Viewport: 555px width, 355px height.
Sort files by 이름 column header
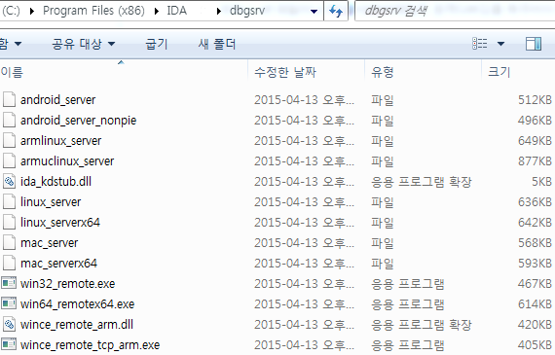pos(12,72)
